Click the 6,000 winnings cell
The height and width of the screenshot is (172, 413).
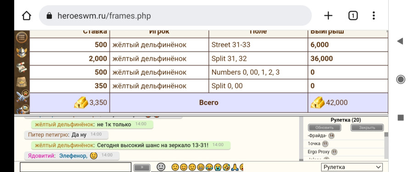point(348,45)
